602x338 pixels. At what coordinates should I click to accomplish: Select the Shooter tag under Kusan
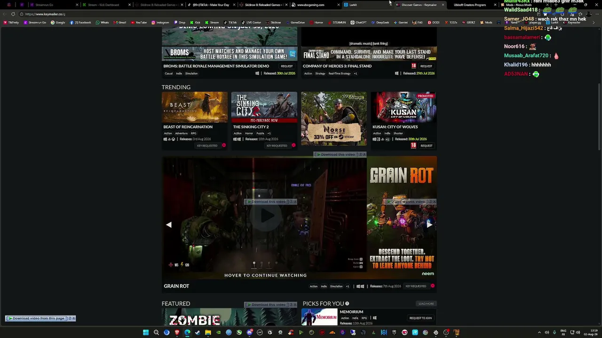tap(398, 133)
